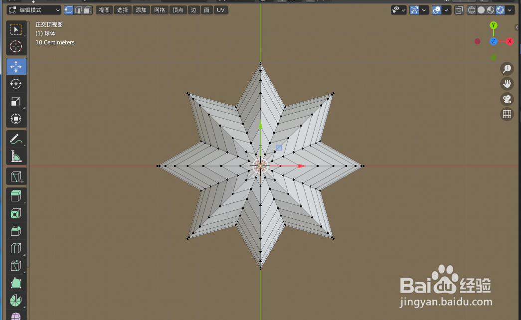Click the 顶点 menu button
Viewport: 521px width, 320px height.
178,9
